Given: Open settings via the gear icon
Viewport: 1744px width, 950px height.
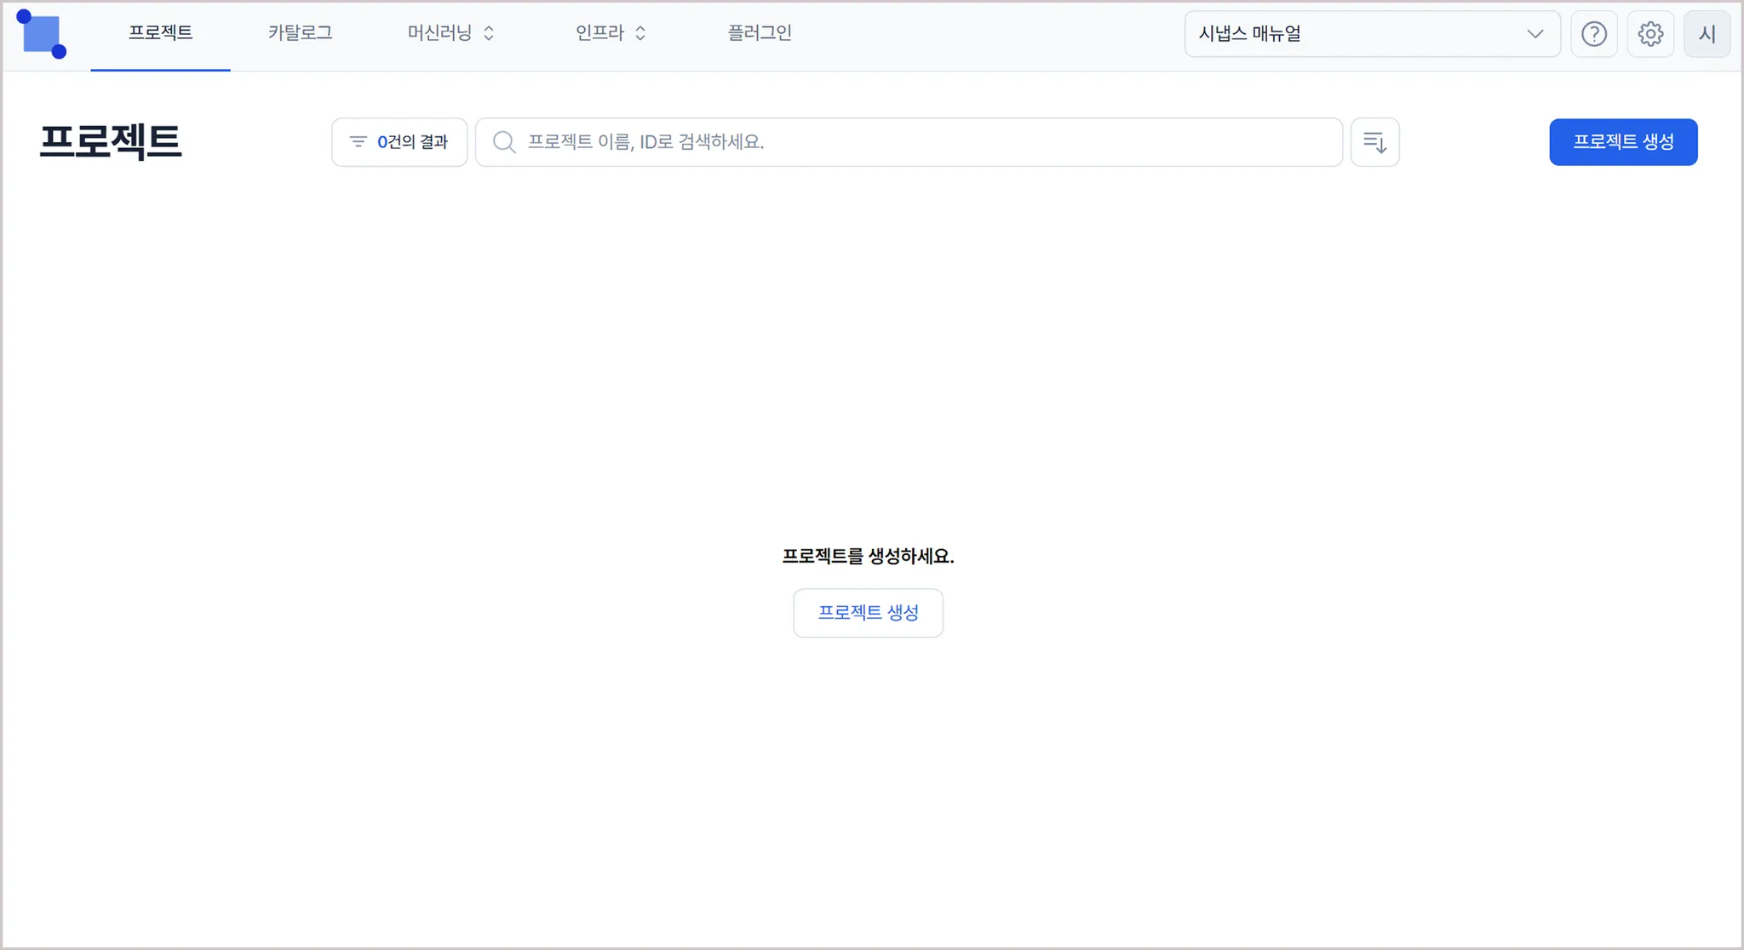Looking at the screenshot, I should pyautogui.click(x=1650, y=34).
